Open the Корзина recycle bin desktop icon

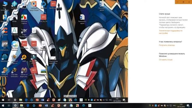coord(24,5)
